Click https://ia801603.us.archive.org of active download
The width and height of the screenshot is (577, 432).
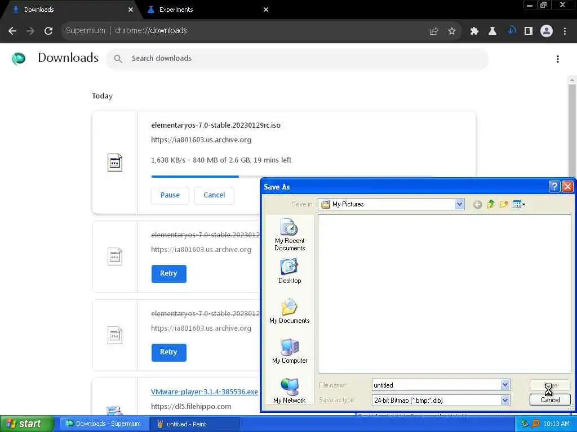pos(201,140)
